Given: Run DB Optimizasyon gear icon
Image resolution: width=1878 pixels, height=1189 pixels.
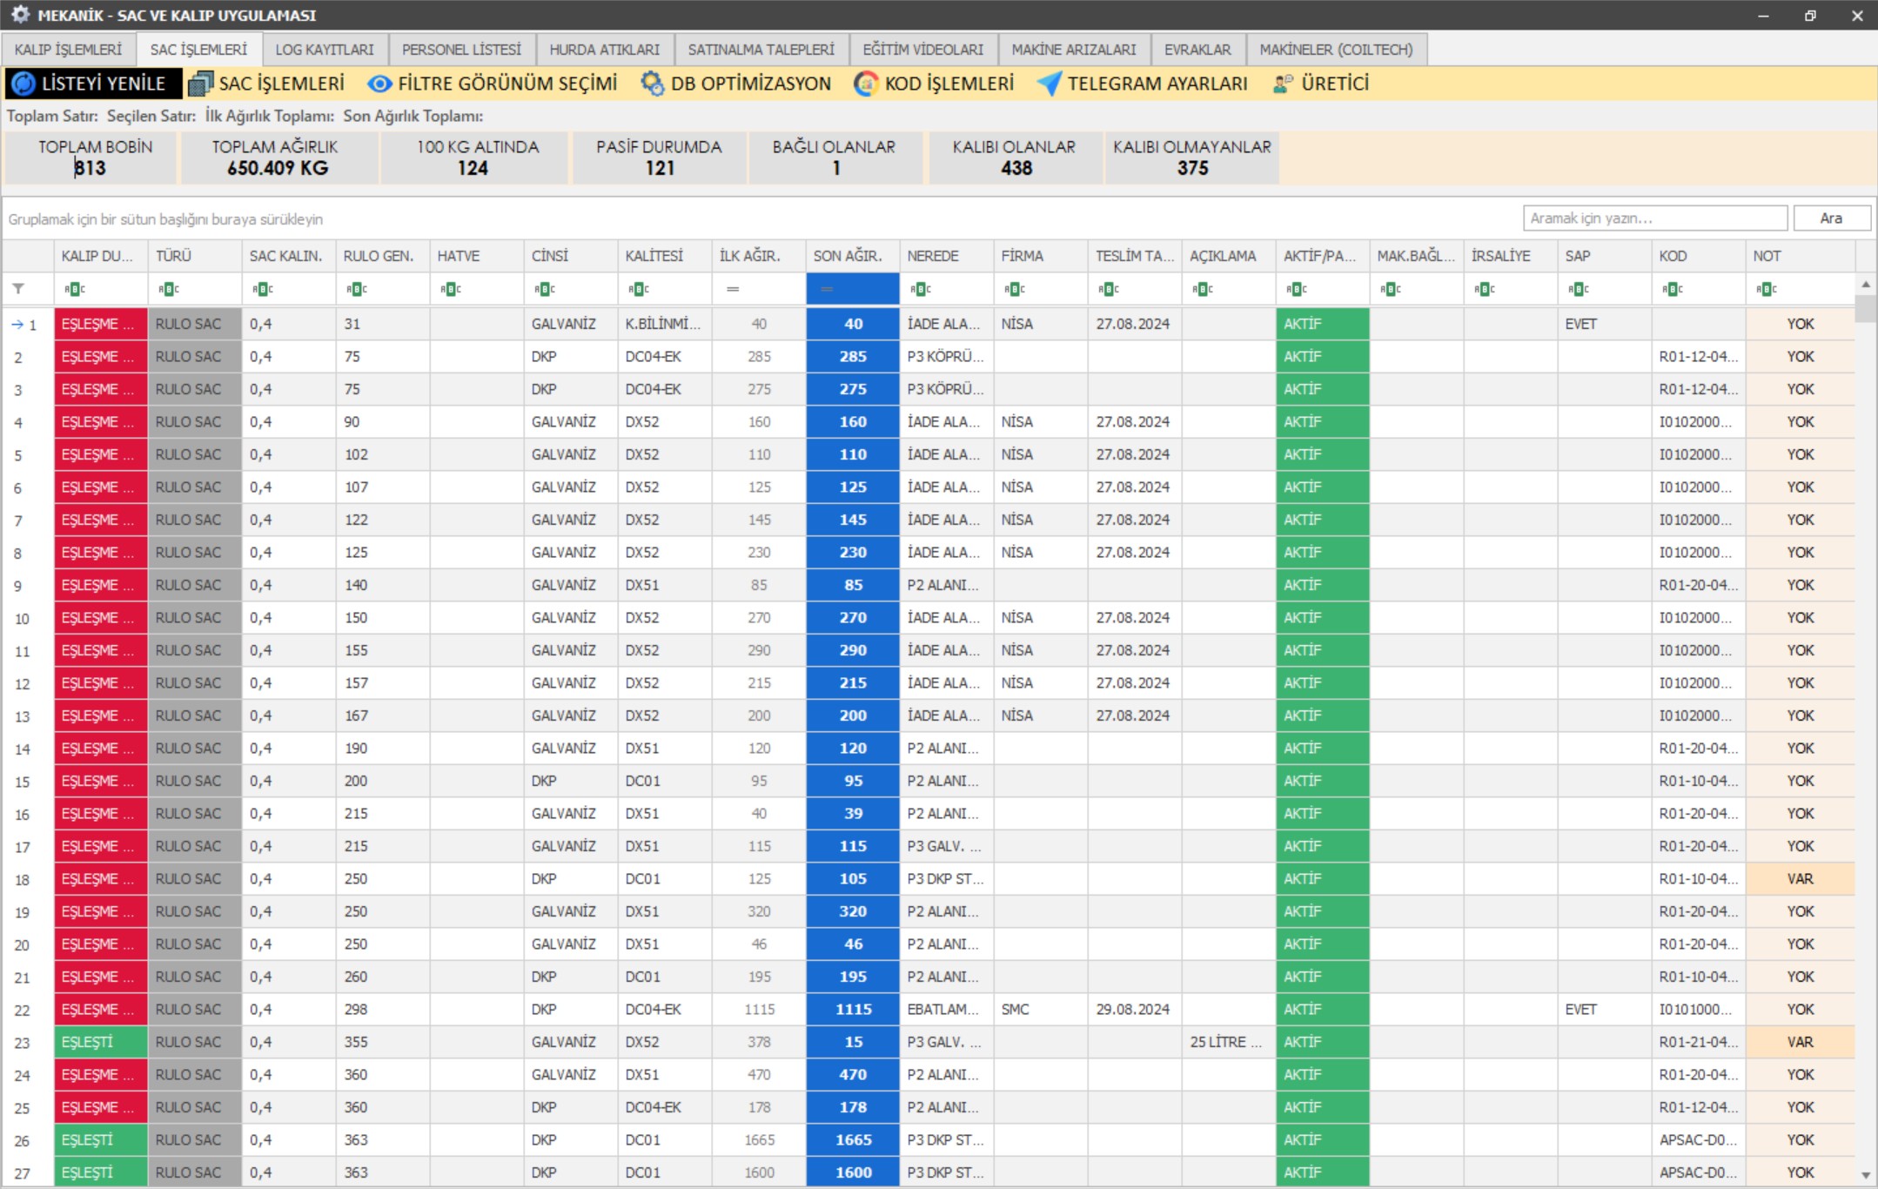Looking at the screenshot, I should pos(652,84).
